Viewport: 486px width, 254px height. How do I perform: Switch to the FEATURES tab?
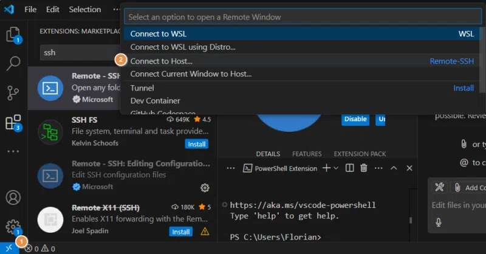[307, 154]
